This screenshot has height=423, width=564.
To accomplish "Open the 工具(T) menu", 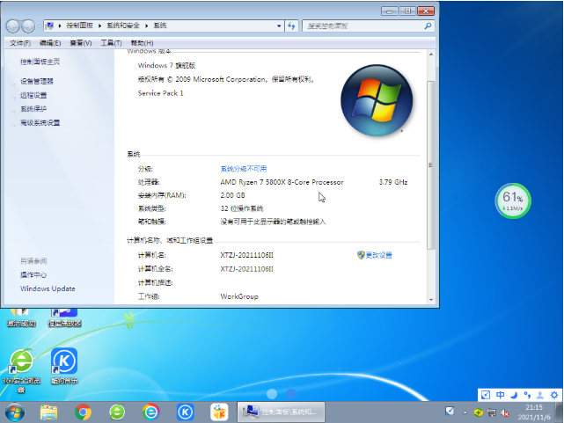I will click(111, 43).
